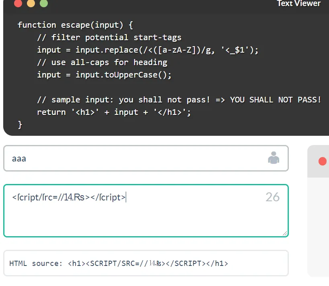Viewport: 329px width, 286px height.
Task: Click the closing brace of escape function
Action: pos(20,125)
